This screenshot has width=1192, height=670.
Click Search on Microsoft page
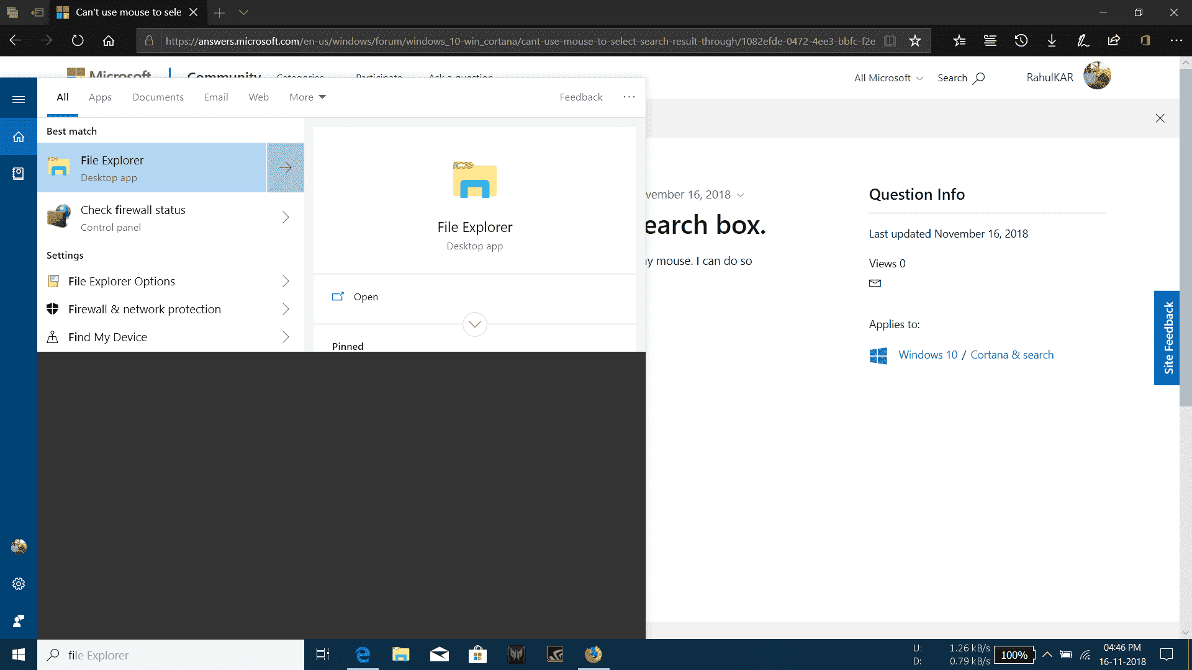(961, 78)
